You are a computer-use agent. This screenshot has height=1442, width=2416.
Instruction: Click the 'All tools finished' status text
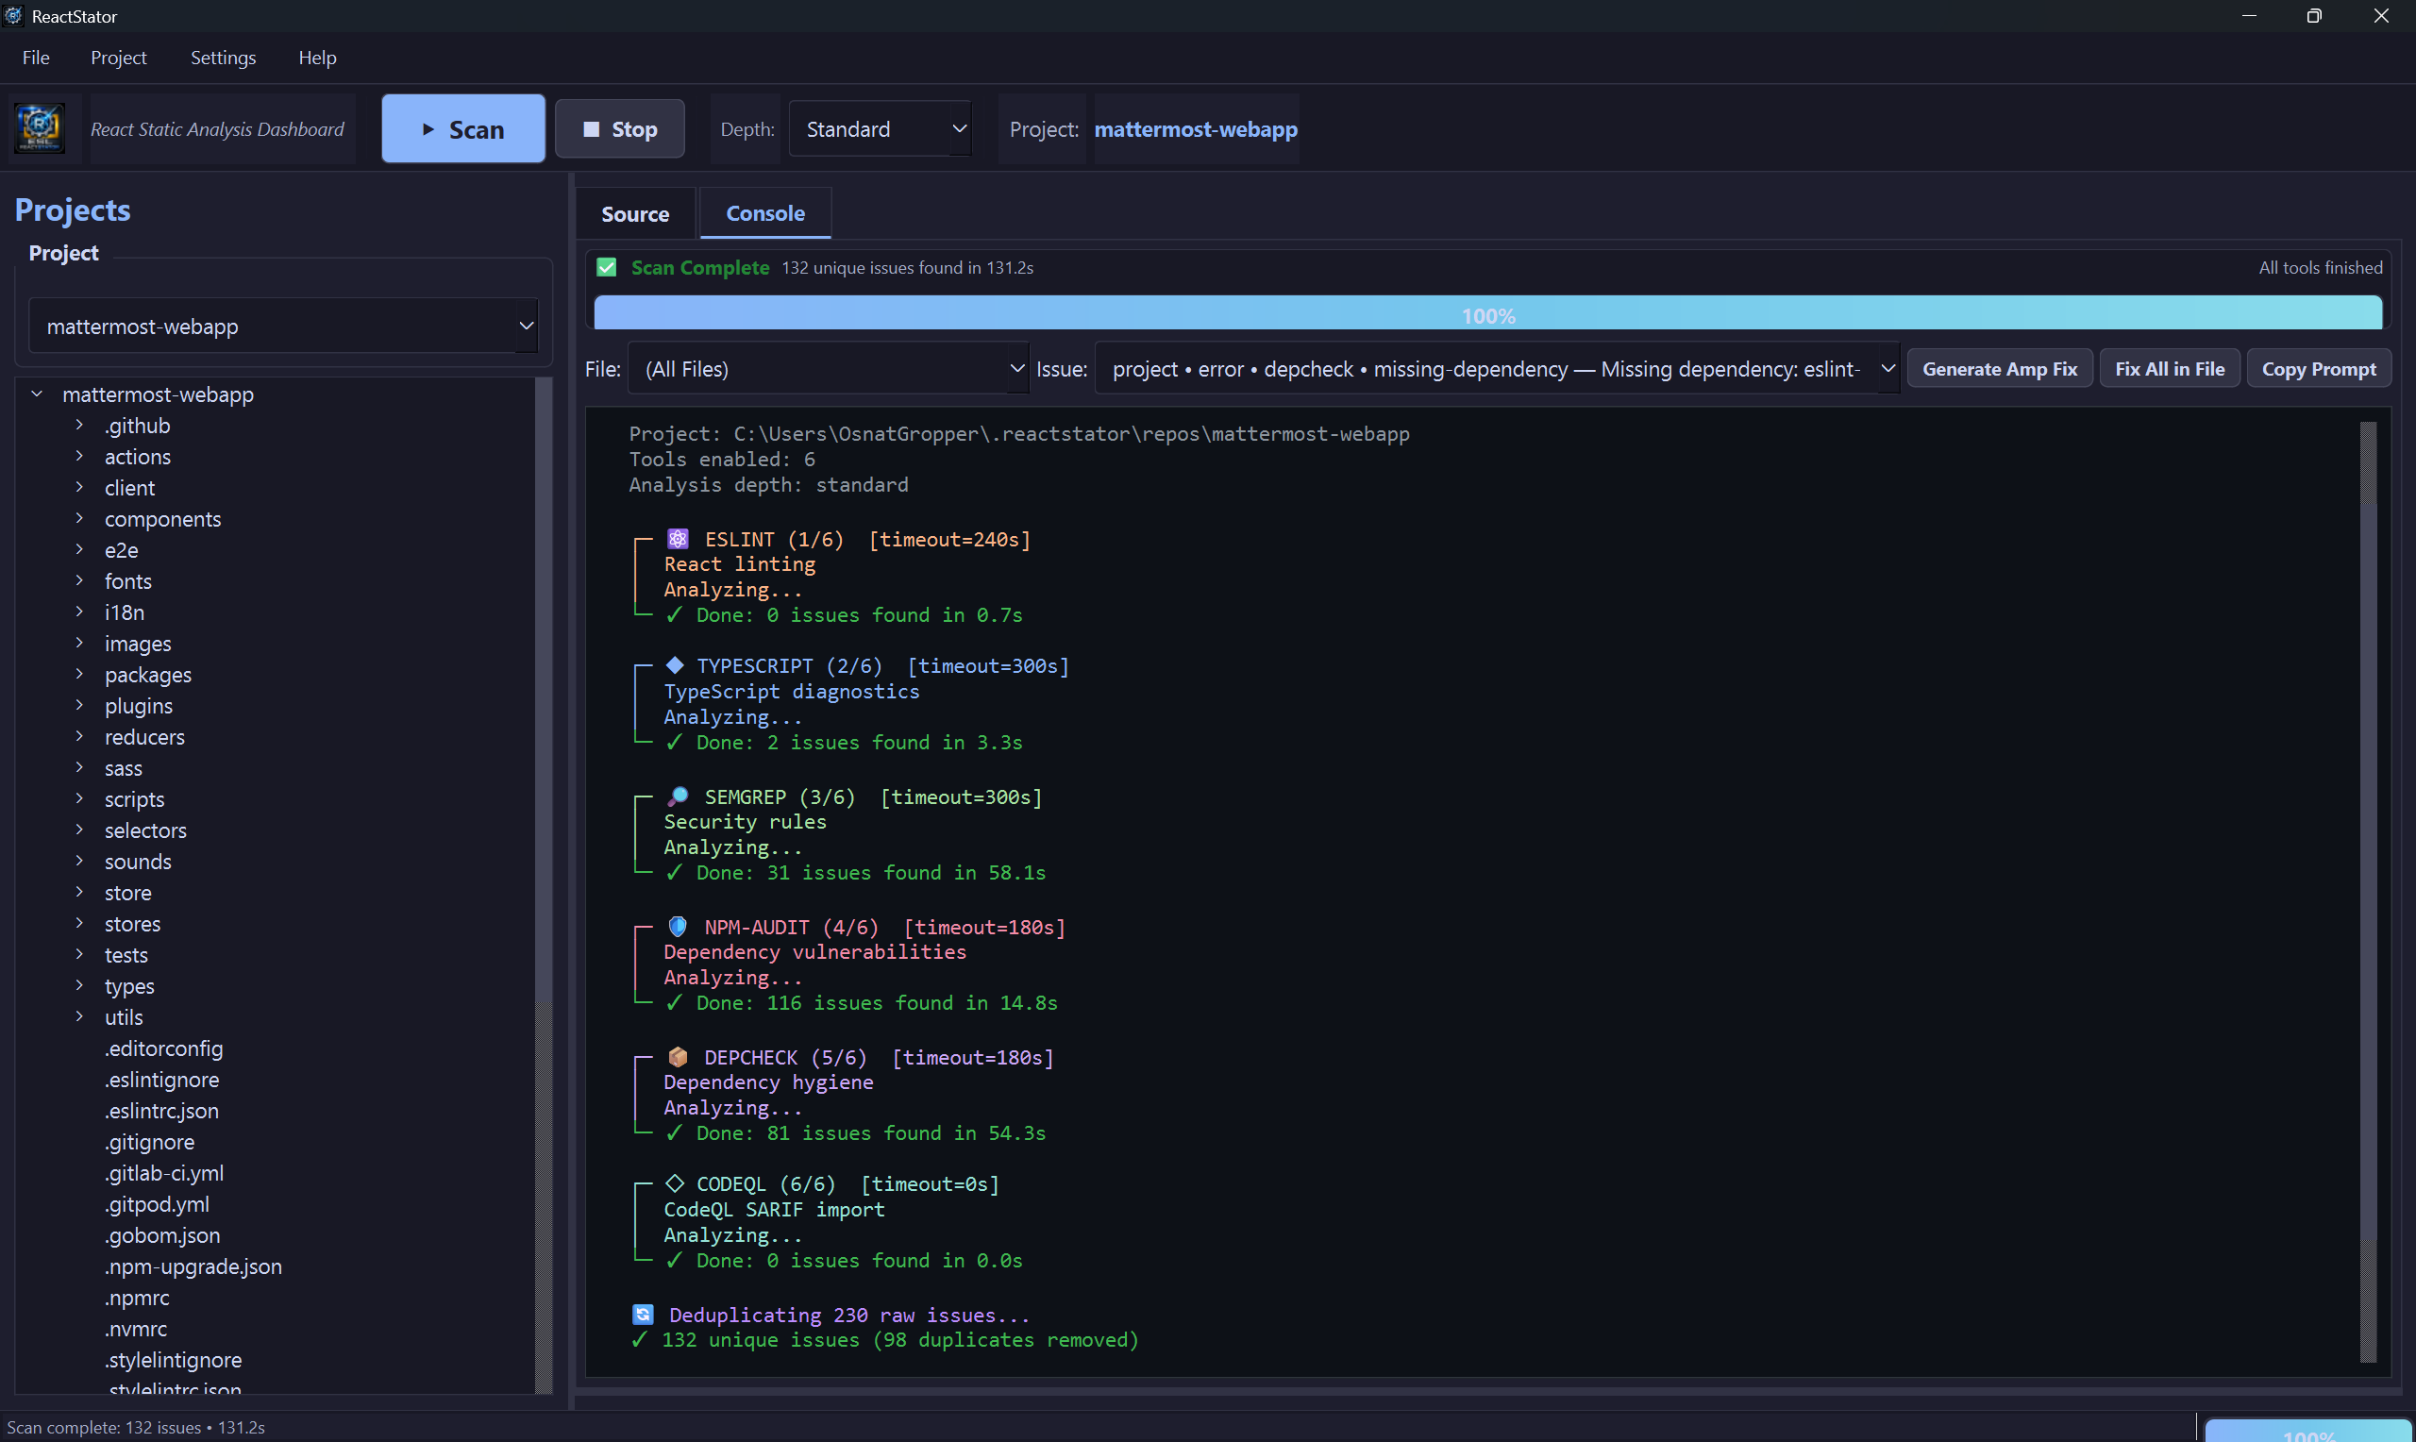(x=2320, y=267)
